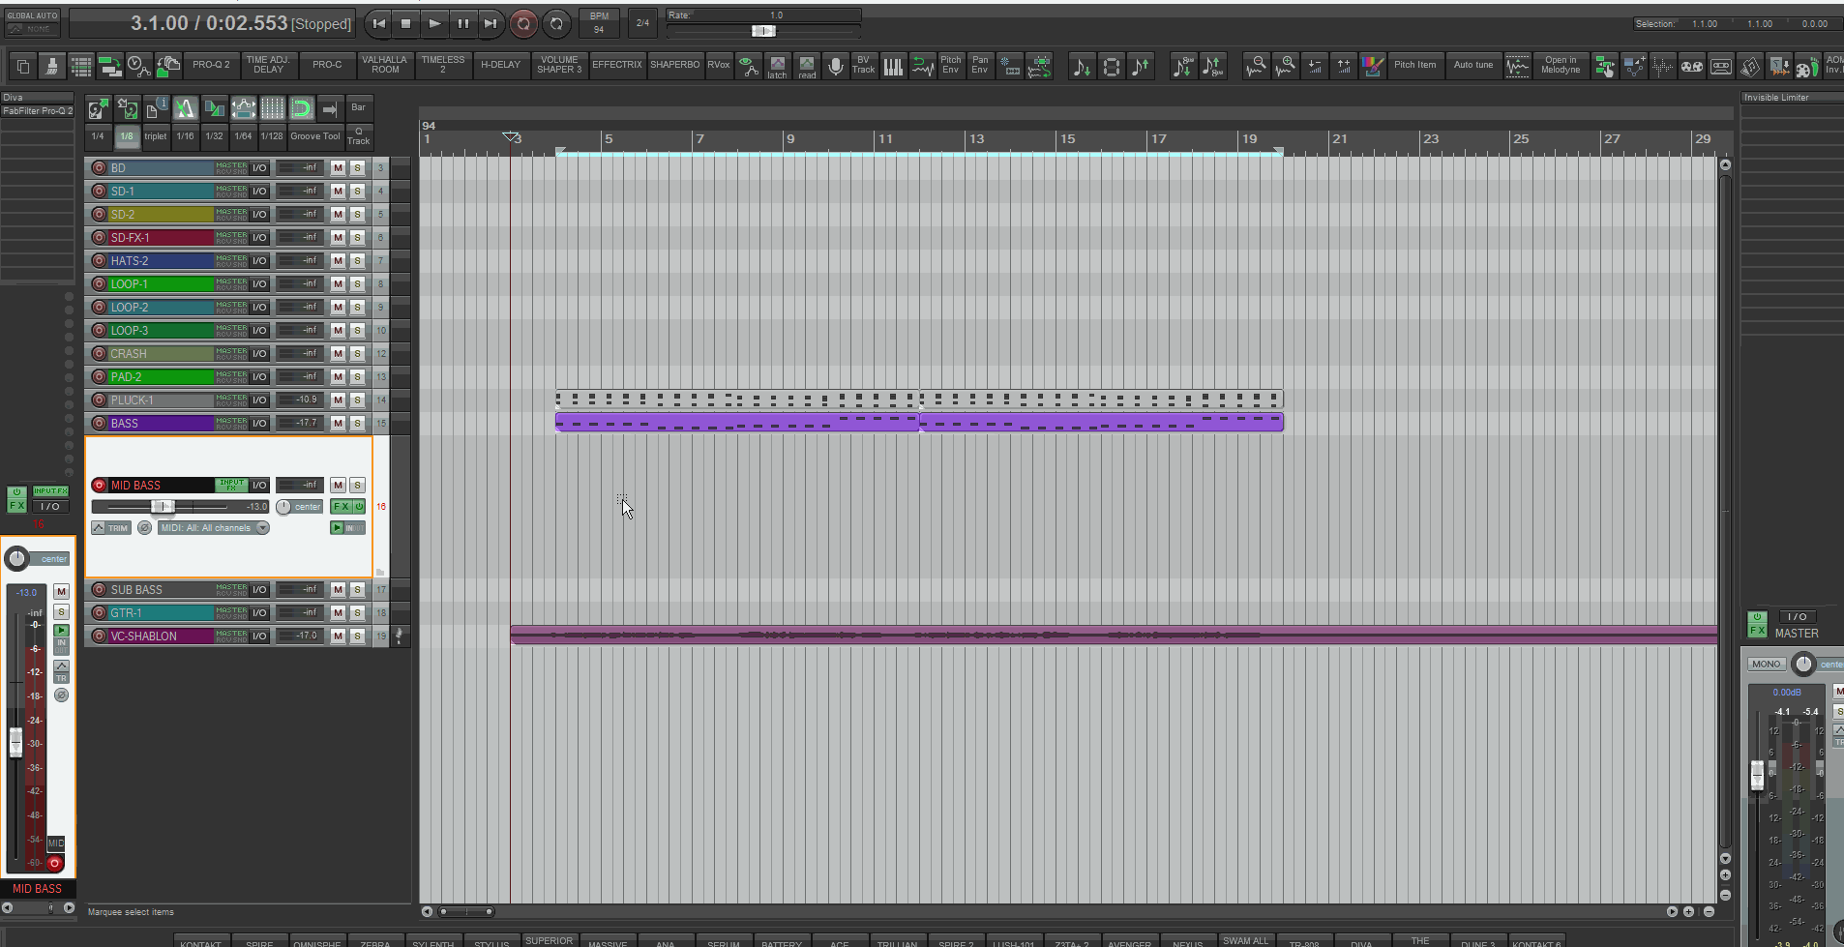Click the latch automation icon

[777, 66]
